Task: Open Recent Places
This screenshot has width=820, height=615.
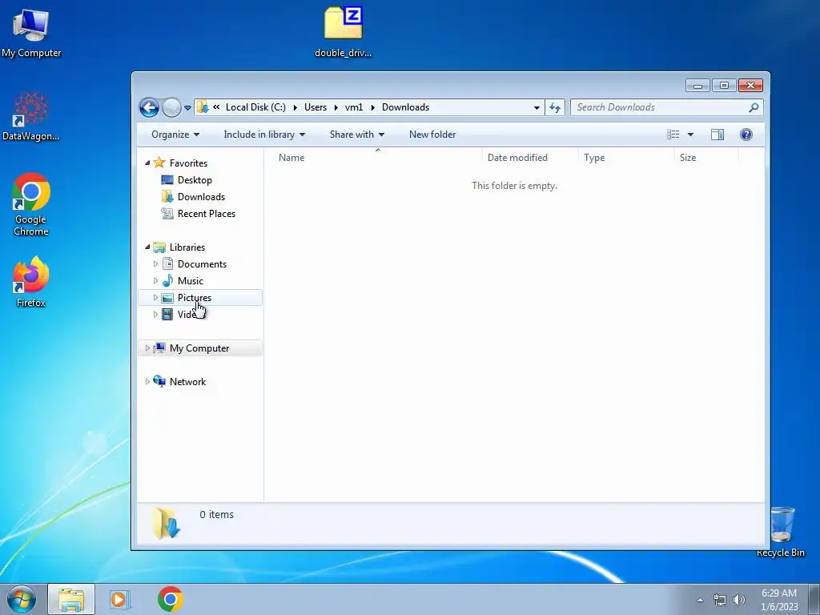Action: [207, 213]
